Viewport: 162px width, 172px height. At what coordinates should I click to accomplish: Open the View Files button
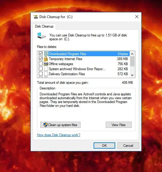tap(119, 125)
